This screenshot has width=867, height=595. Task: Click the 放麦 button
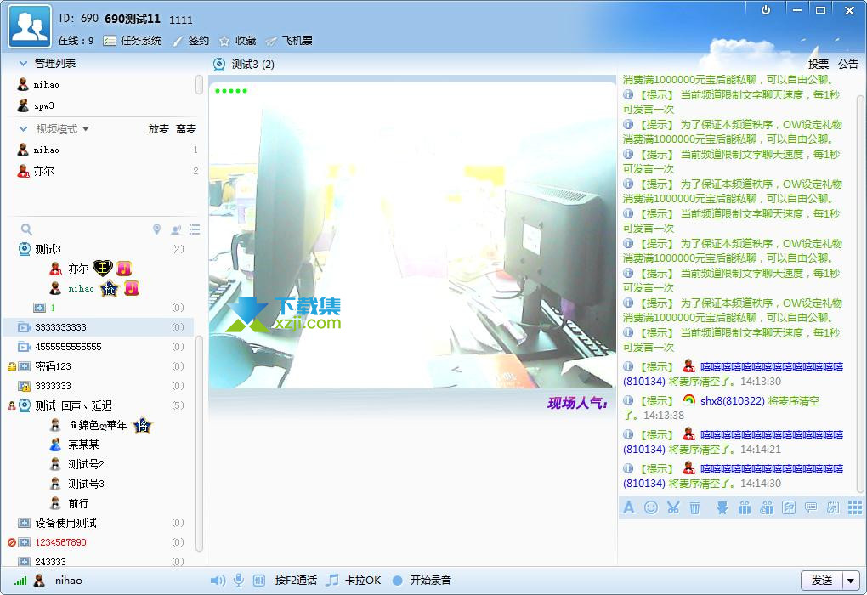(159, 129)
